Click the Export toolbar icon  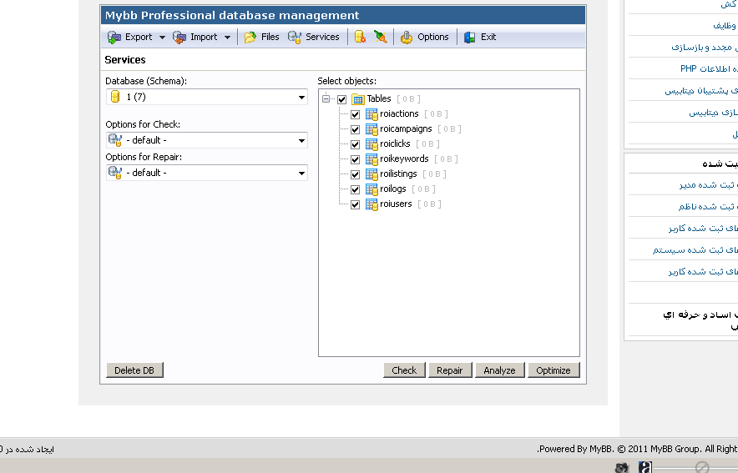(115, 38)
